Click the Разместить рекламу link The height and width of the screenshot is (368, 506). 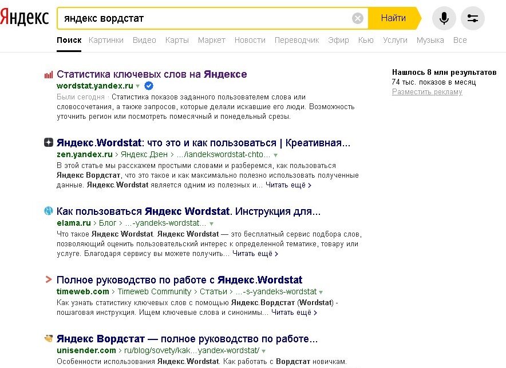point(427,92)
